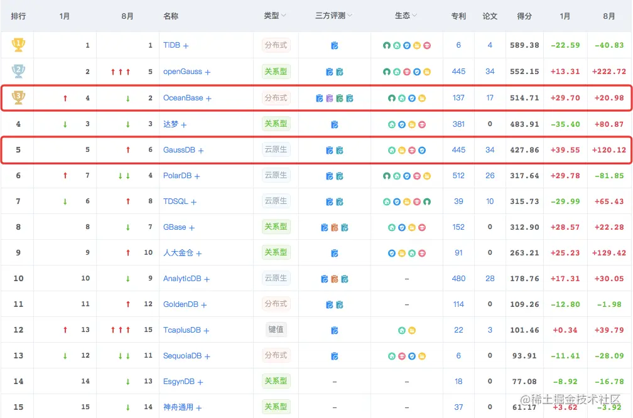
Task: Open the TcaplusDB database link
Action: (181, 330)
